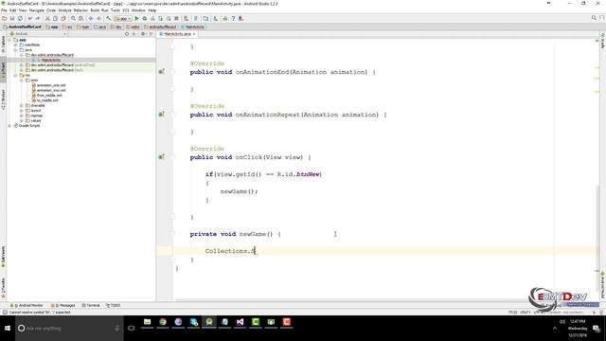This screenshot has width=606, height=341.
Task: Open the Messages tool window
Action: [63, 305]
